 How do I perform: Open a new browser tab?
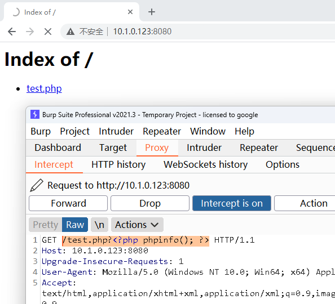152,12
